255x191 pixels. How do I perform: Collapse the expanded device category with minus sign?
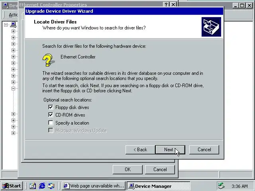[x=13, y=88]
